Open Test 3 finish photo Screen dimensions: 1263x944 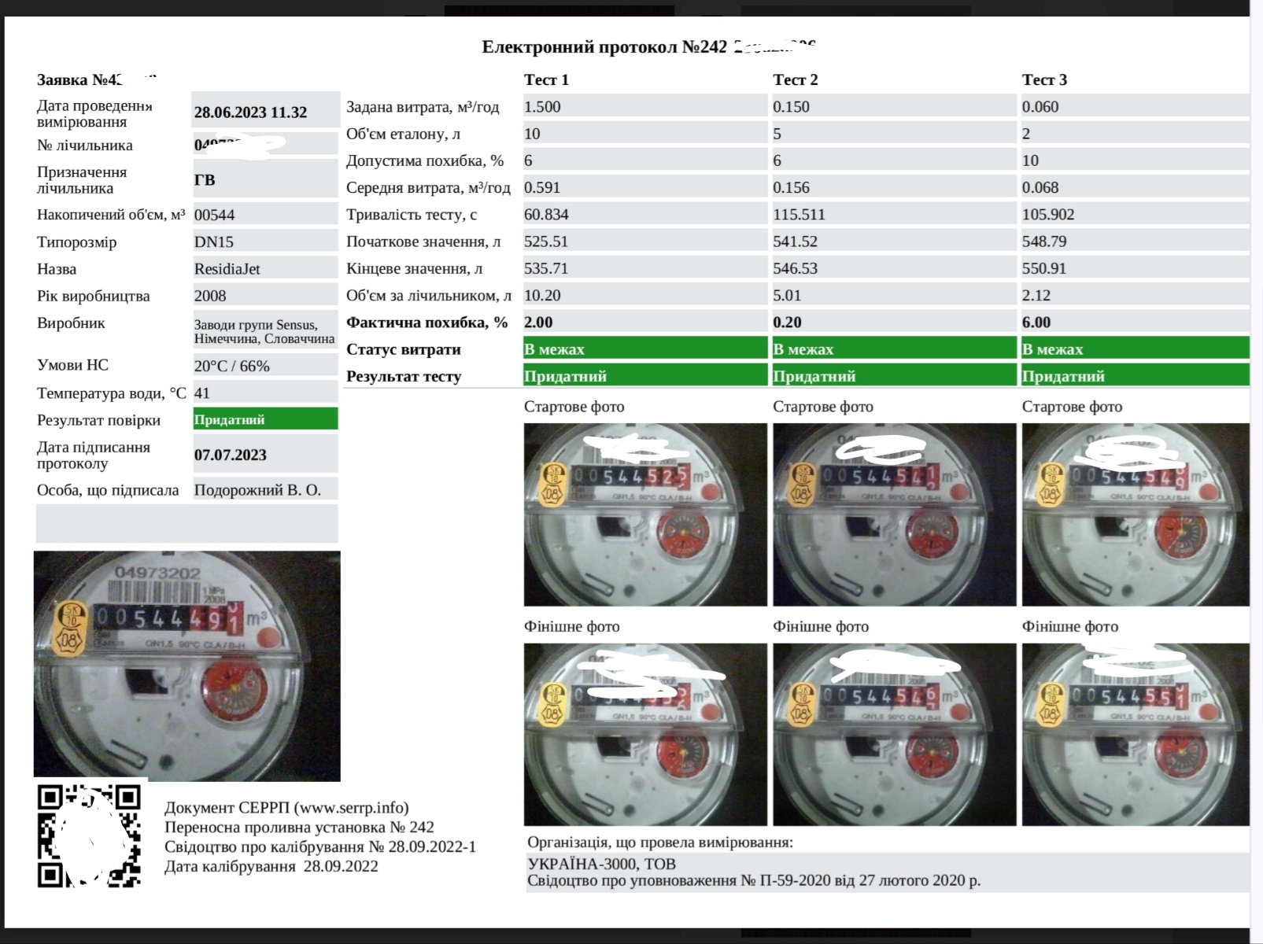point(1135,734)
